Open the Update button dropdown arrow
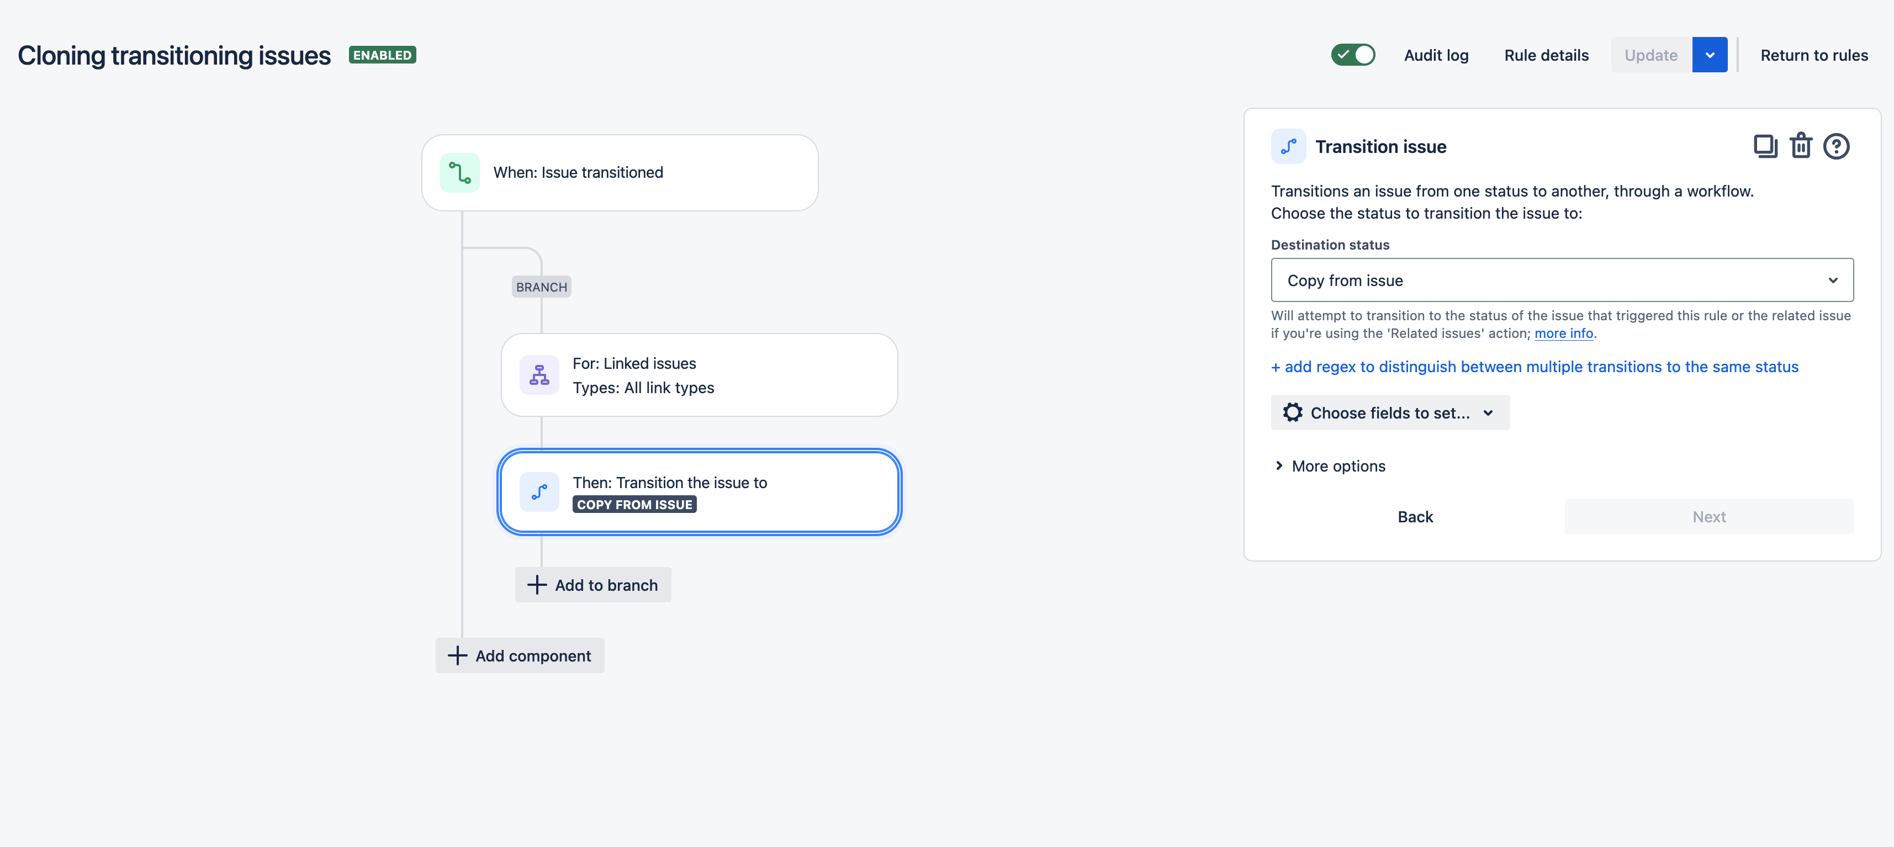 tap(1710, 55)
